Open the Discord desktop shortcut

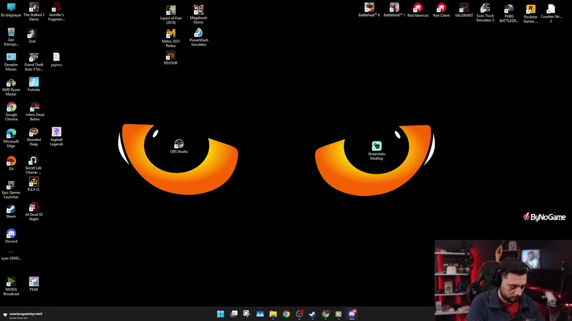pyautogui.click(x=11, y=236)
